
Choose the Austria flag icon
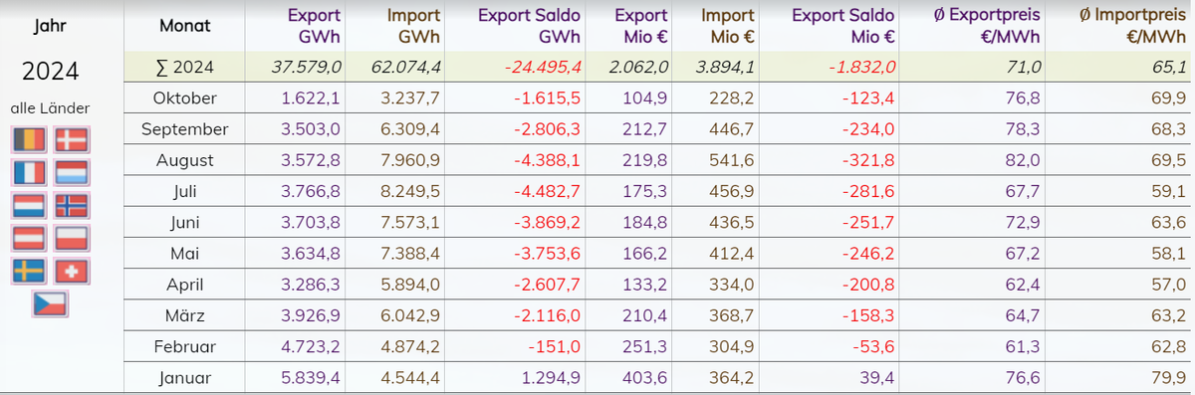(x=29, y=238)
